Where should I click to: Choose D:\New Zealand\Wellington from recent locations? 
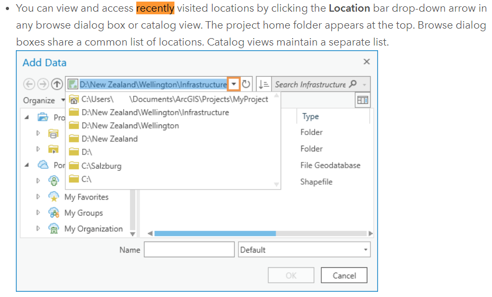coord(130,125)
